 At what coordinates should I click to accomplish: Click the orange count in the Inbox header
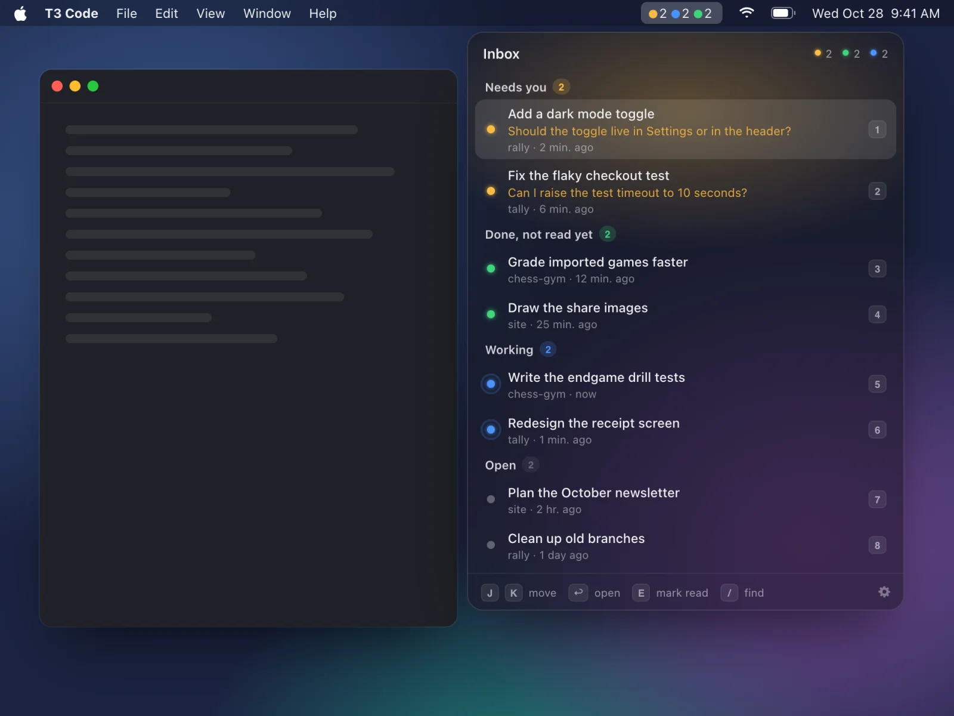point(823,54)
